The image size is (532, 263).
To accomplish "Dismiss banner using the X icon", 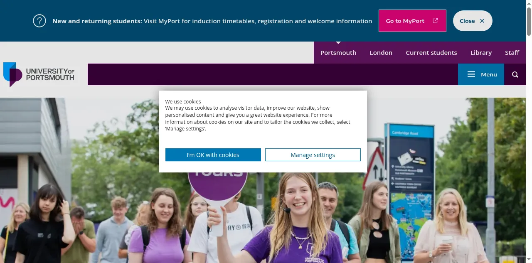I will click(x=482, y=21).
